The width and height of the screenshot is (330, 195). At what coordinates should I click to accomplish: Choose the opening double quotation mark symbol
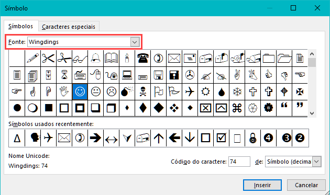[x=284, y=108]
